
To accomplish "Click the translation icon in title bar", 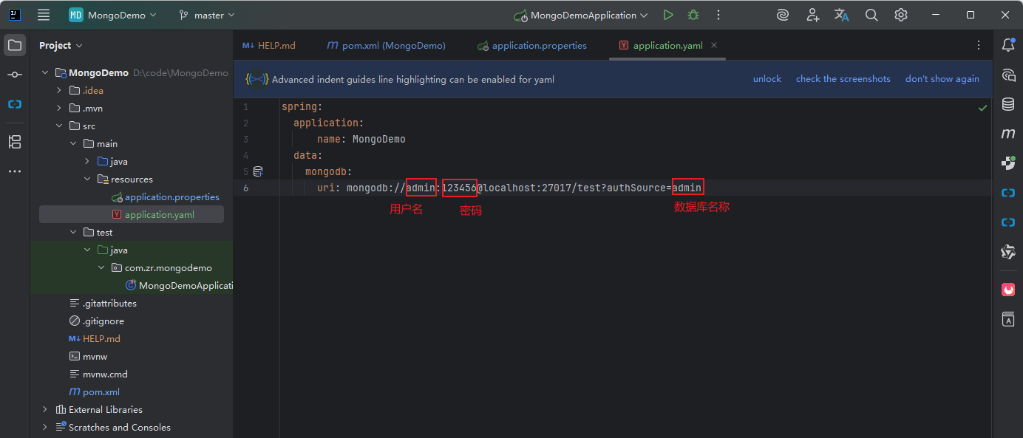I will click(x=842, y=15).
